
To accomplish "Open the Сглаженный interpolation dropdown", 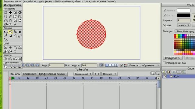I will coord(83,74).
